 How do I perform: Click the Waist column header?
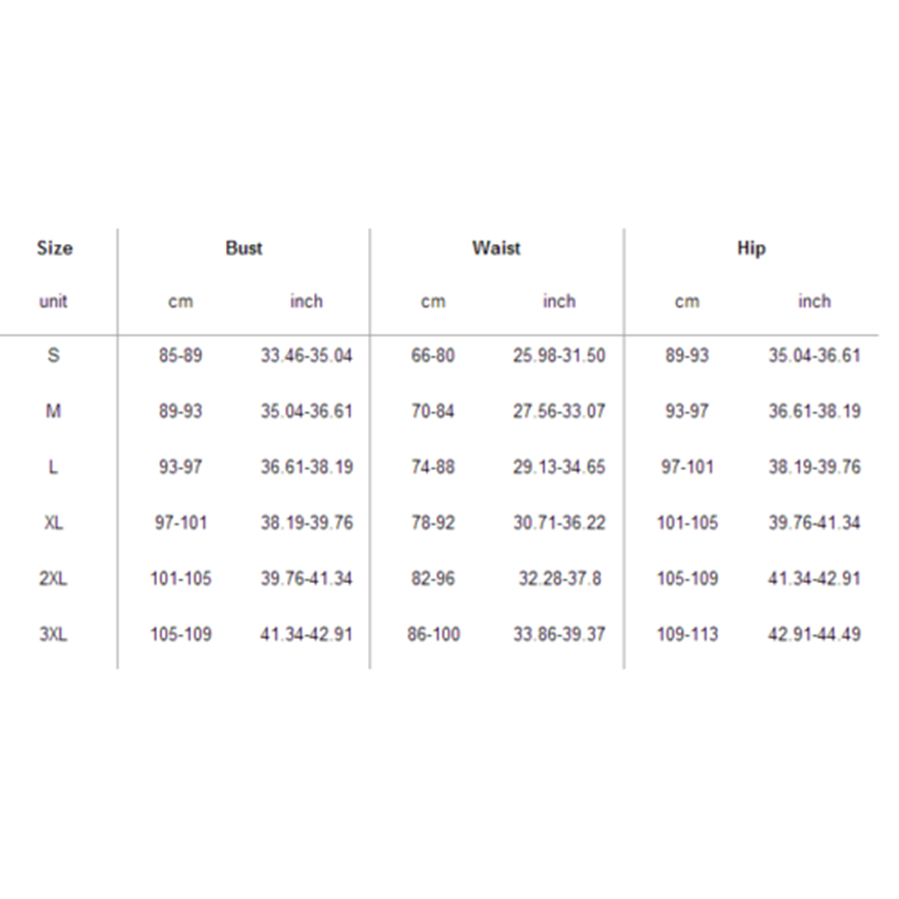pyautogui.click(x=496, y=249)
